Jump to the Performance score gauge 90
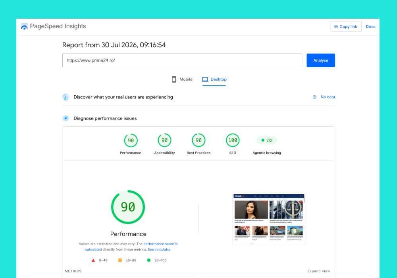 point(131,140)
